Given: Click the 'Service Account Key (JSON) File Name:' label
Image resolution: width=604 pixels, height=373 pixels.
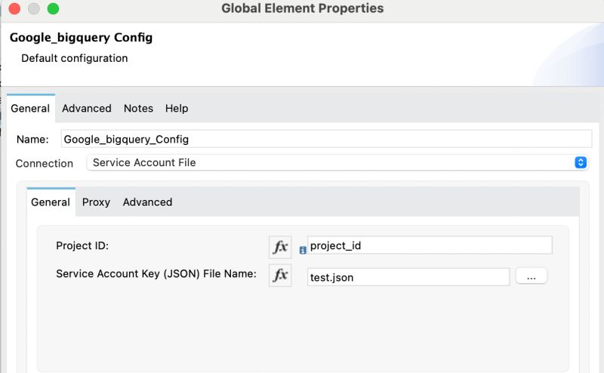Looking at the screenshot, I should (x=156, y=273).
